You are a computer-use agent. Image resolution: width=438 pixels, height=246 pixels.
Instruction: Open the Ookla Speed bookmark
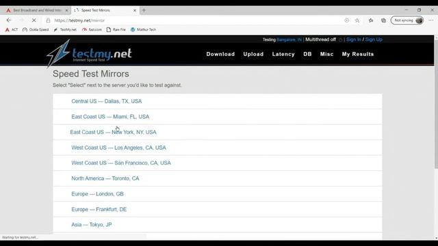(36, 29)
